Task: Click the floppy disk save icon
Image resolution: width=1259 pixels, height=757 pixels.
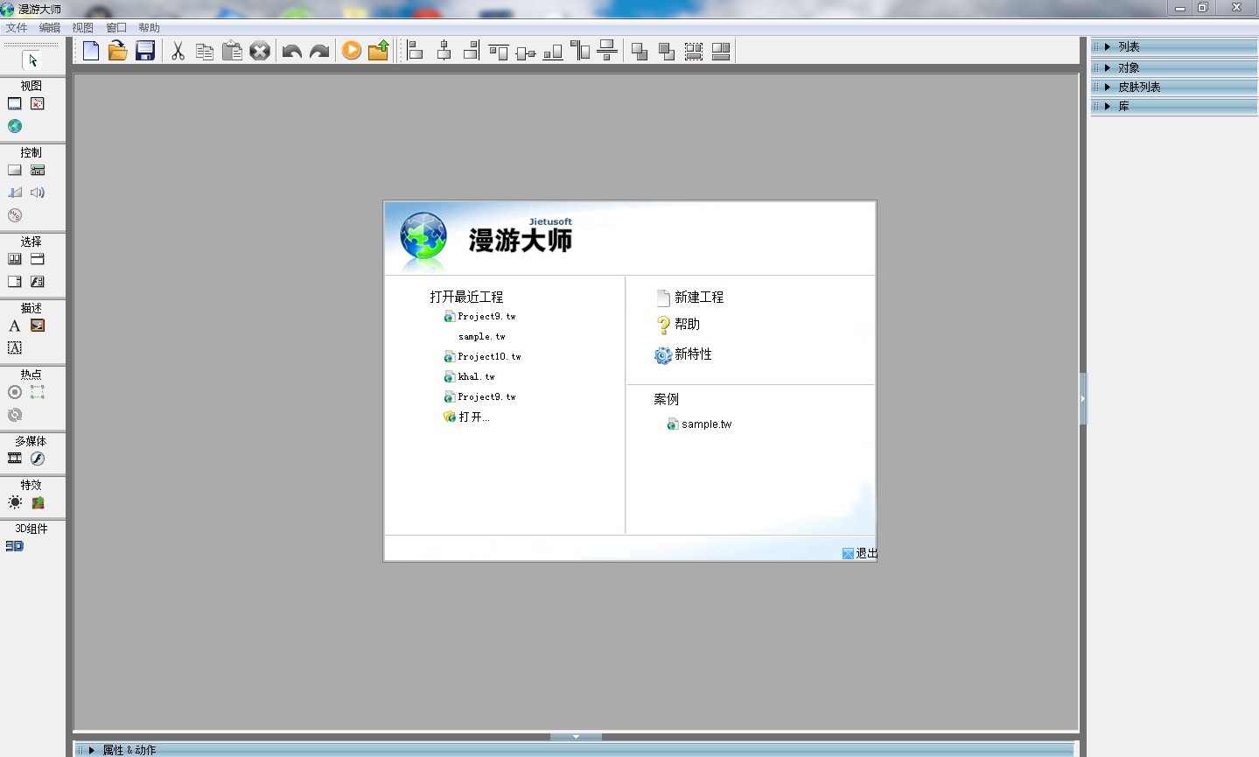Action: tap(145, 51)
